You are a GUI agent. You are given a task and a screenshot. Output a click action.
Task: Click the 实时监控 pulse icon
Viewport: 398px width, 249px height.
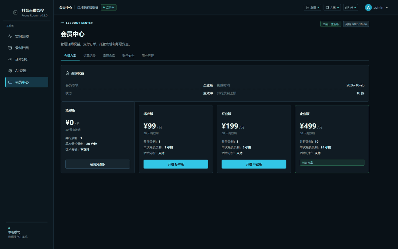click(x=10, y=36)
